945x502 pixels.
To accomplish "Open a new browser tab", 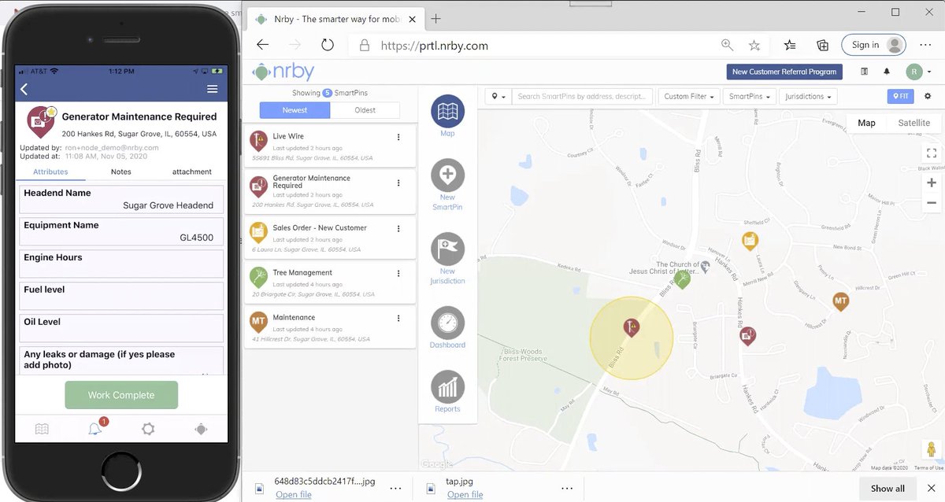I will [x=436, y=18].
